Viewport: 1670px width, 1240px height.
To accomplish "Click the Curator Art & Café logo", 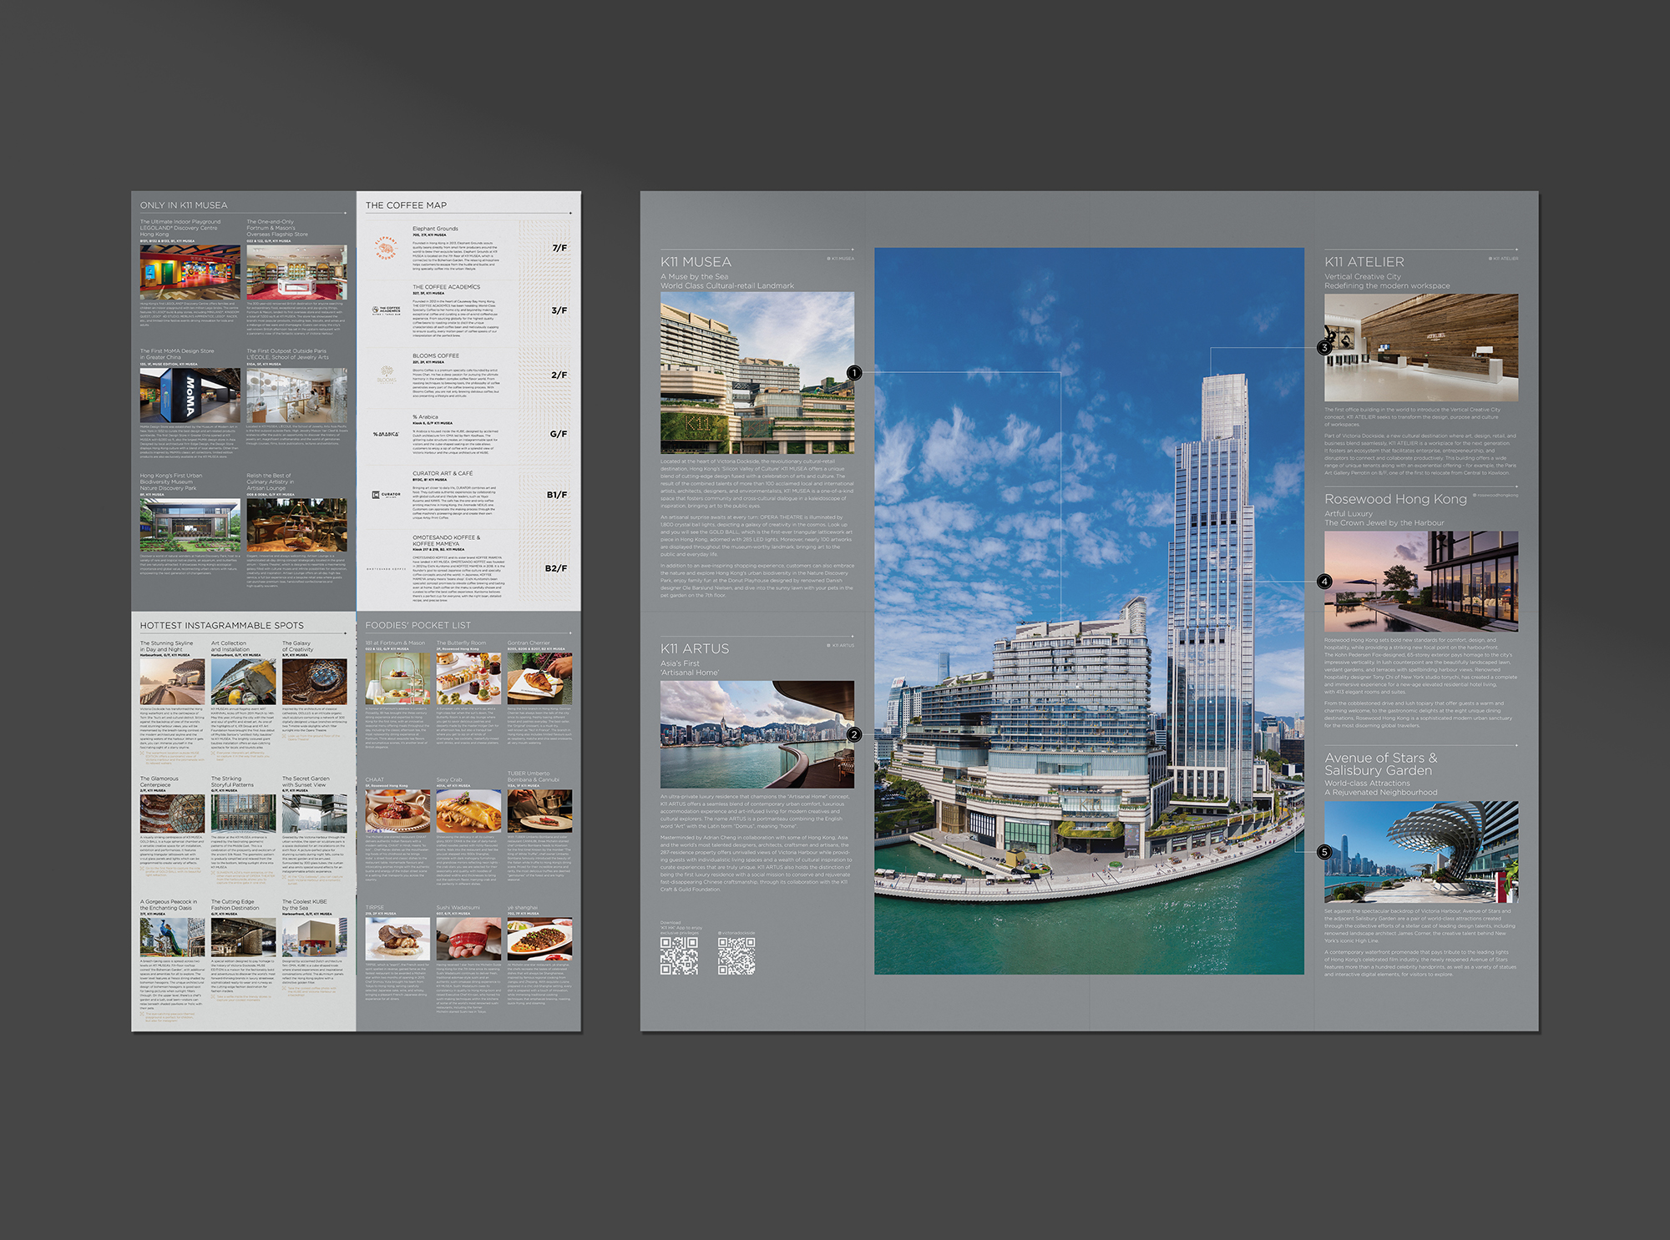I will (386, 495).
